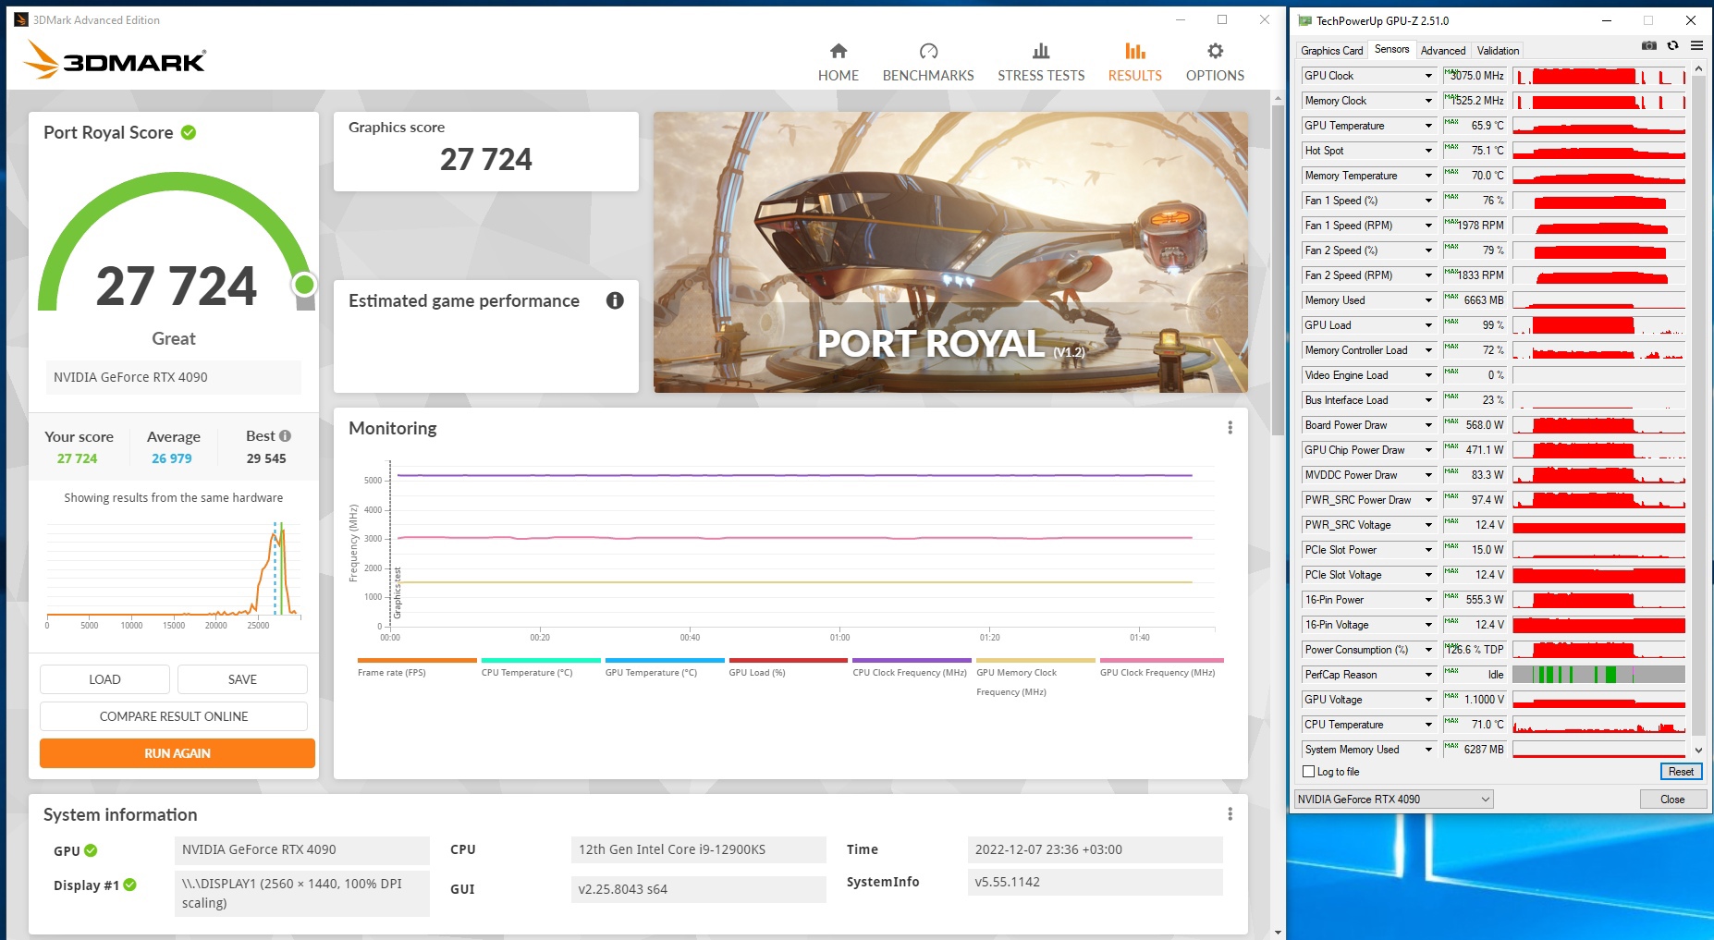
Task: Show Estimated game performance info
Action: (x=615, y=300)
